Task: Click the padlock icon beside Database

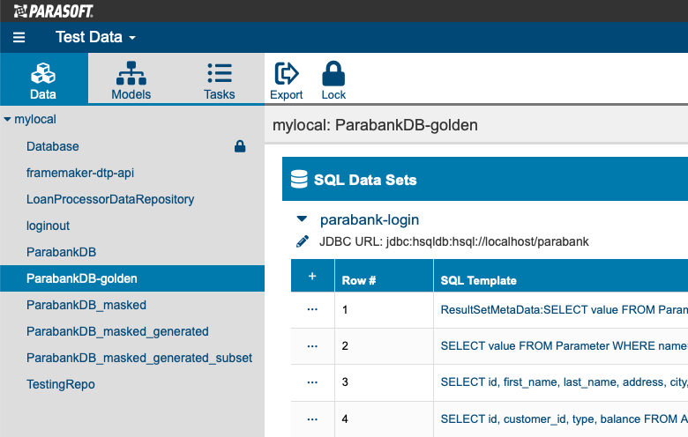Action: 240,146
